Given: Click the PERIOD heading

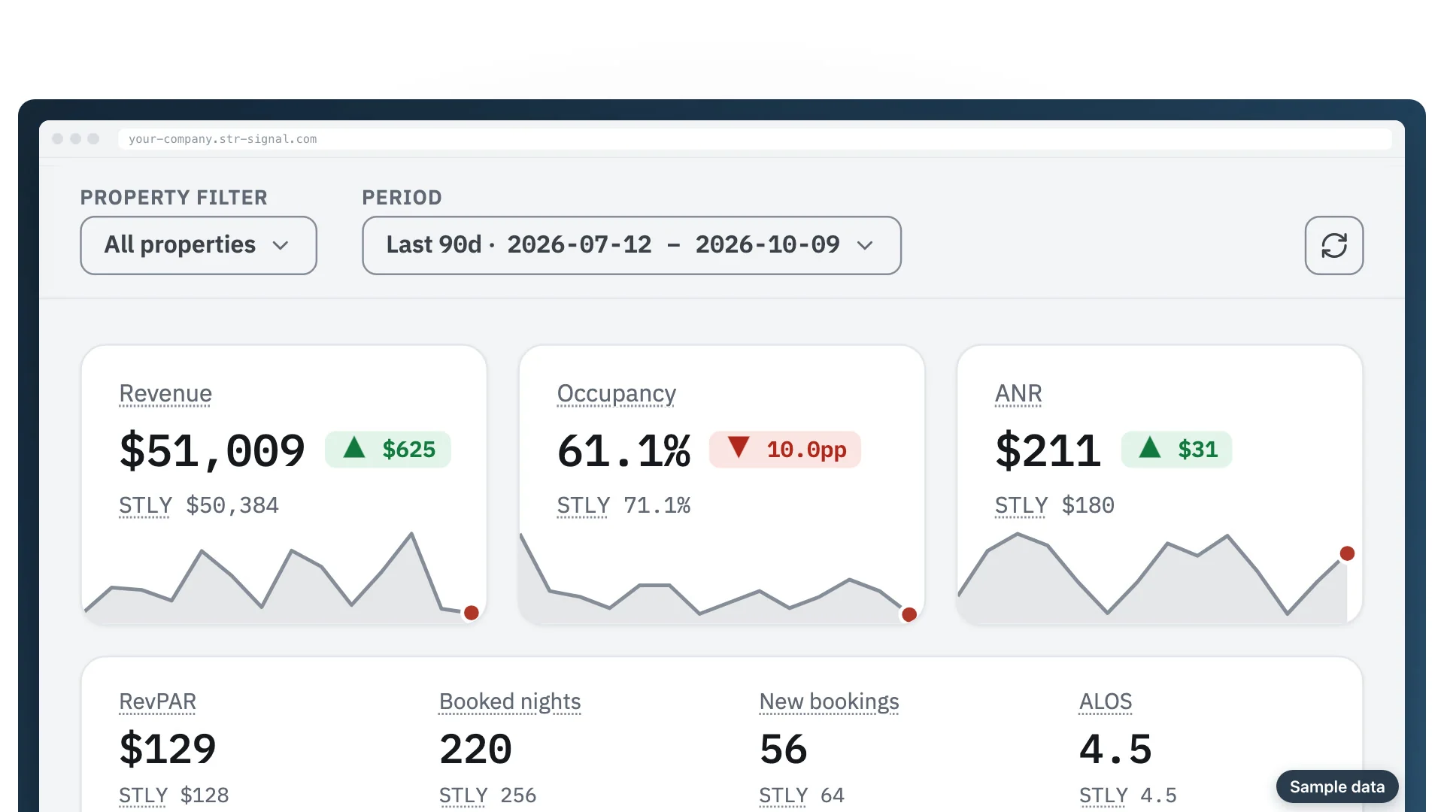Looking at the screenshot, I should click(x=402, y=198).
